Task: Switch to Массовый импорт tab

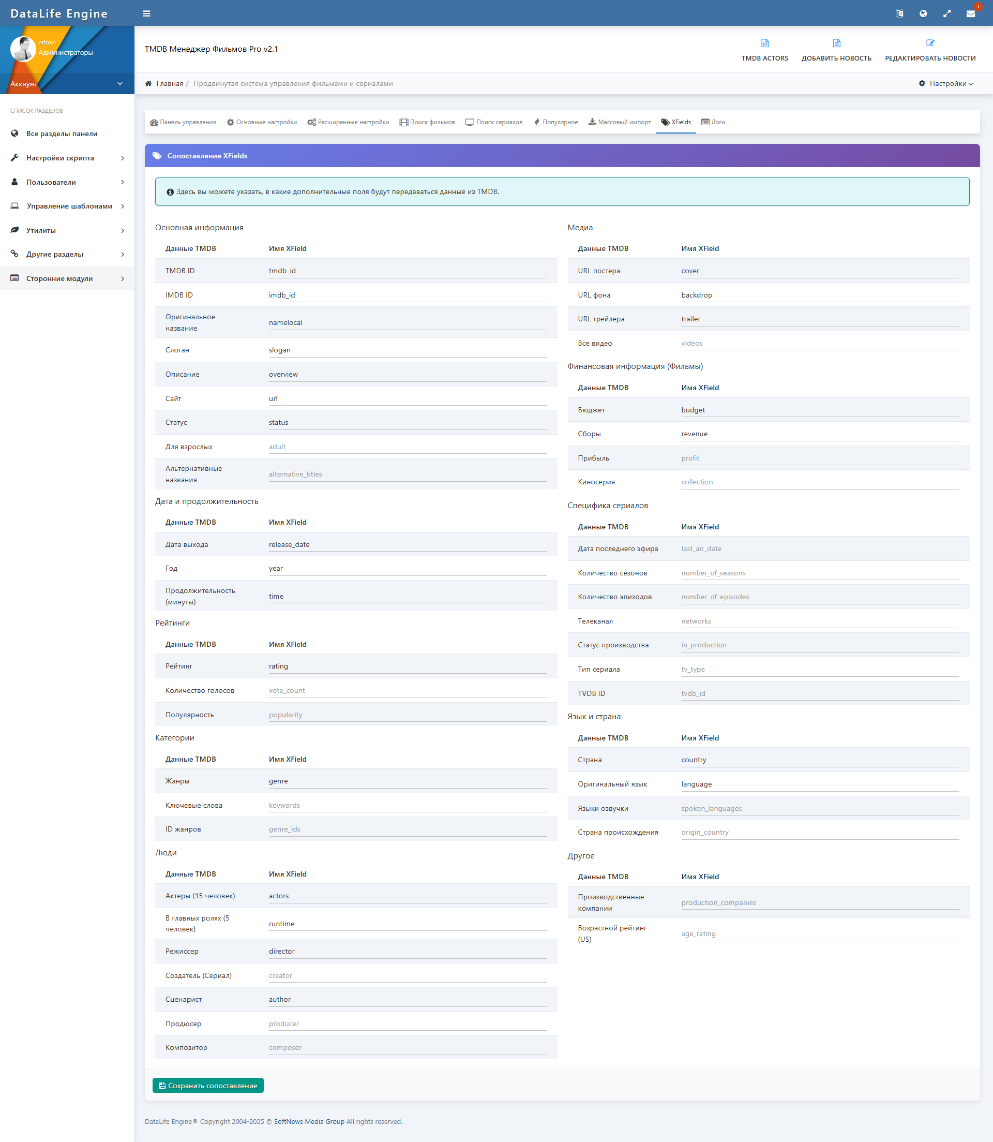Action: [x=619, y=122]
